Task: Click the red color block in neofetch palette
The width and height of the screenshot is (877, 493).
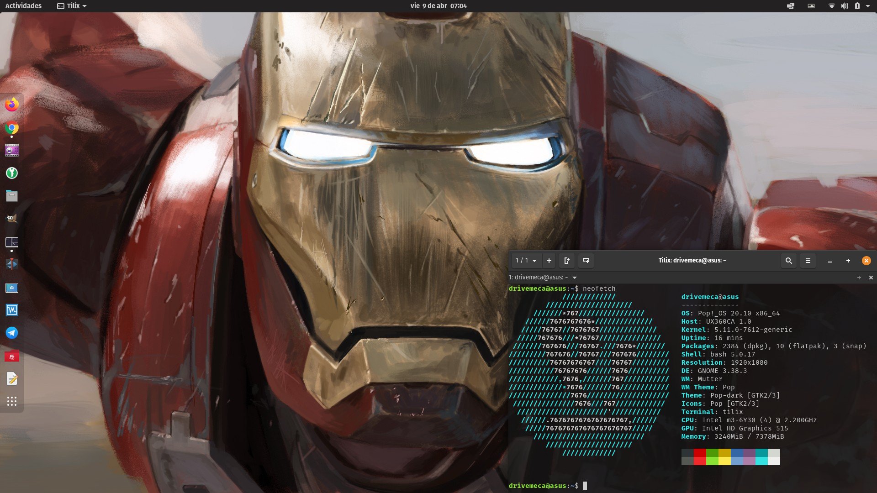Action: click(699, 456)
